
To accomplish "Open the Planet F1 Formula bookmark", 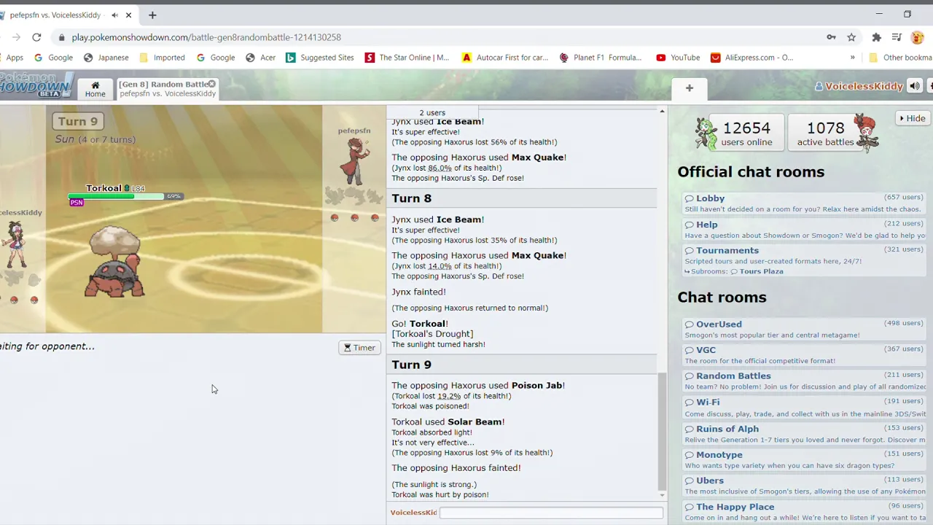I will click(601, 58).
